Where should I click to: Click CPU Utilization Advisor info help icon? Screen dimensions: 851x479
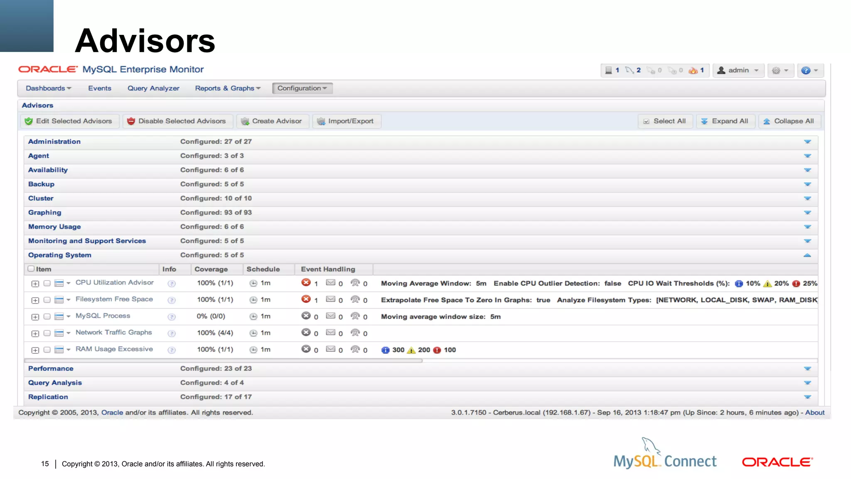point(171,284)
